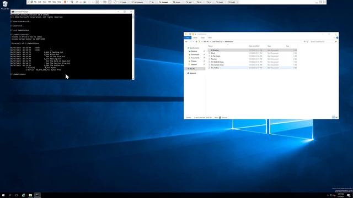
Task: Click the Explorer refresh button
Action: pyautogui.click(x=307, y=42)
